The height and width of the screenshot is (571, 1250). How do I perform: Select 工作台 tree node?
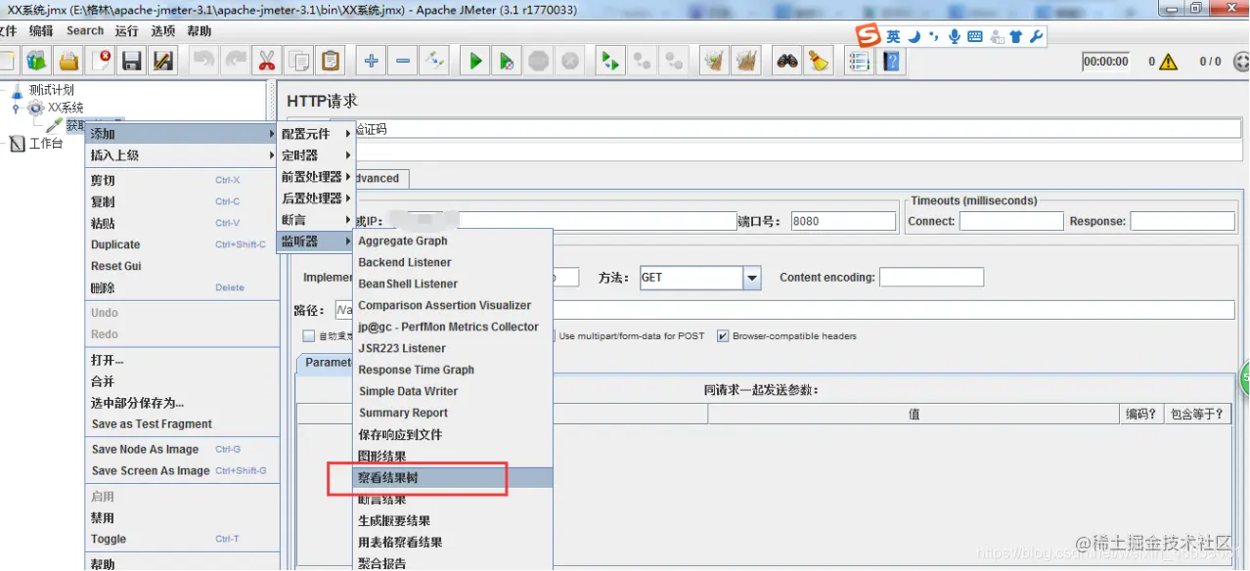[45, 144]
